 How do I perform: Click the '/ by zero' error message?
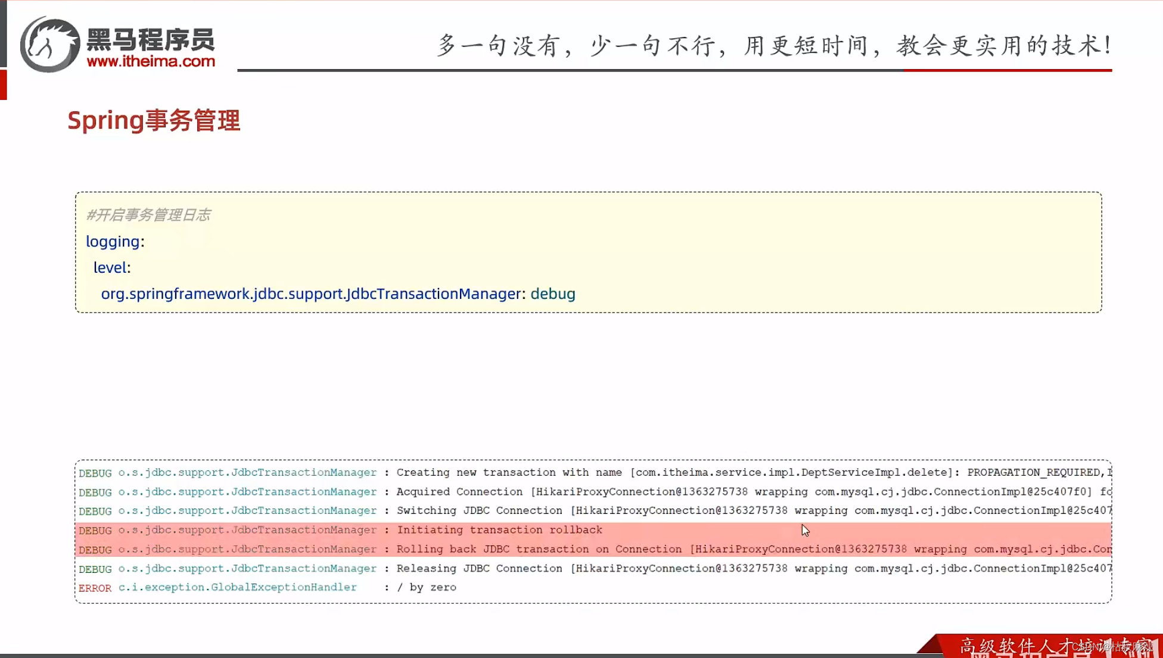point(427,588)
